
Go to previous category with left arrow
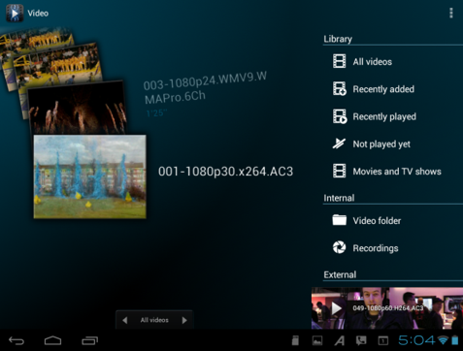tap(125, 320)
